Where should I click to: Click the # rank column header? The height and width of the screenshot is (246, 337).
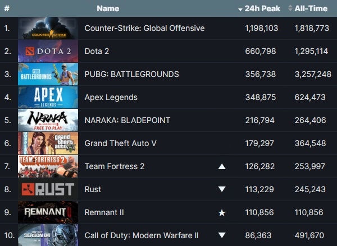tap(7, 8)
